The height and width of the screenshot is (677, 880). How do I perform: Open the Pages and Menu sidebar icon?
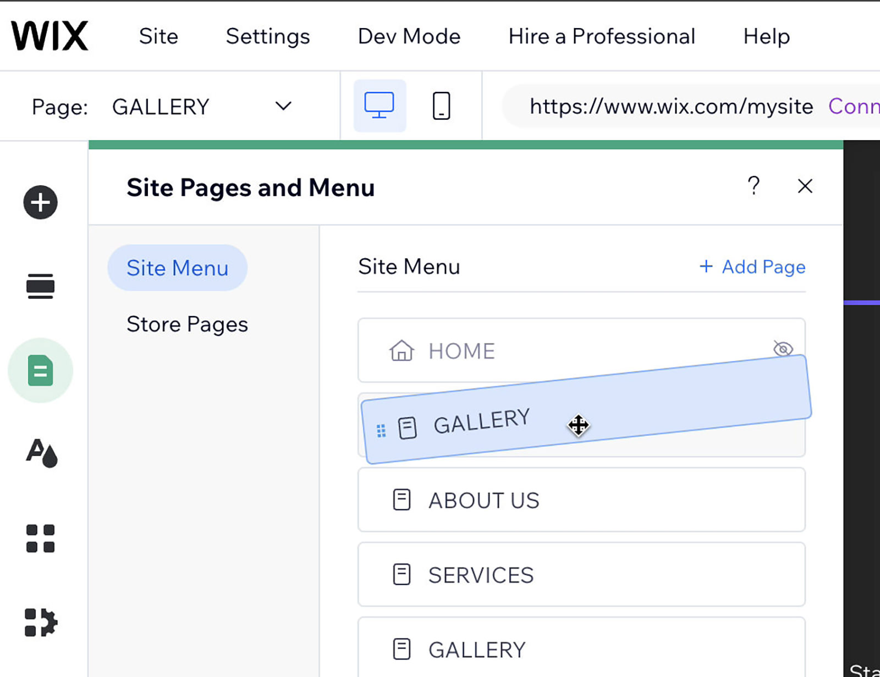[x=40, y=370]
